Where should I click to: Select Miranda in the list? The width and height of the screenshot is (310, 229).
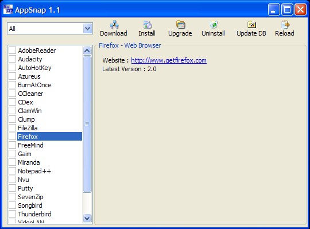[x=29, y=162]
